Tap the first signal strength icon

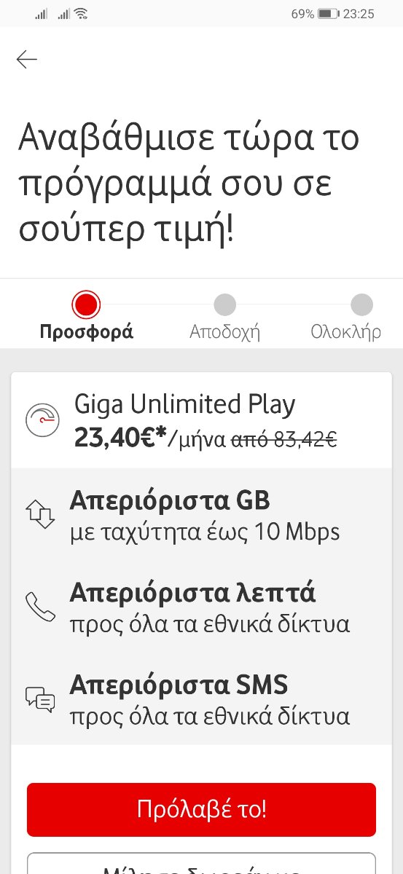coord(41,14)
